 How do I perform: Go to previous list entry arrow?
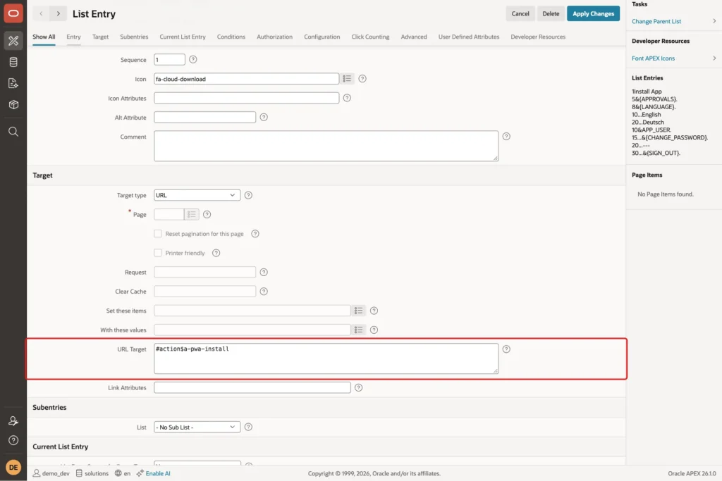pyautogui.click(x=41, y=14)
